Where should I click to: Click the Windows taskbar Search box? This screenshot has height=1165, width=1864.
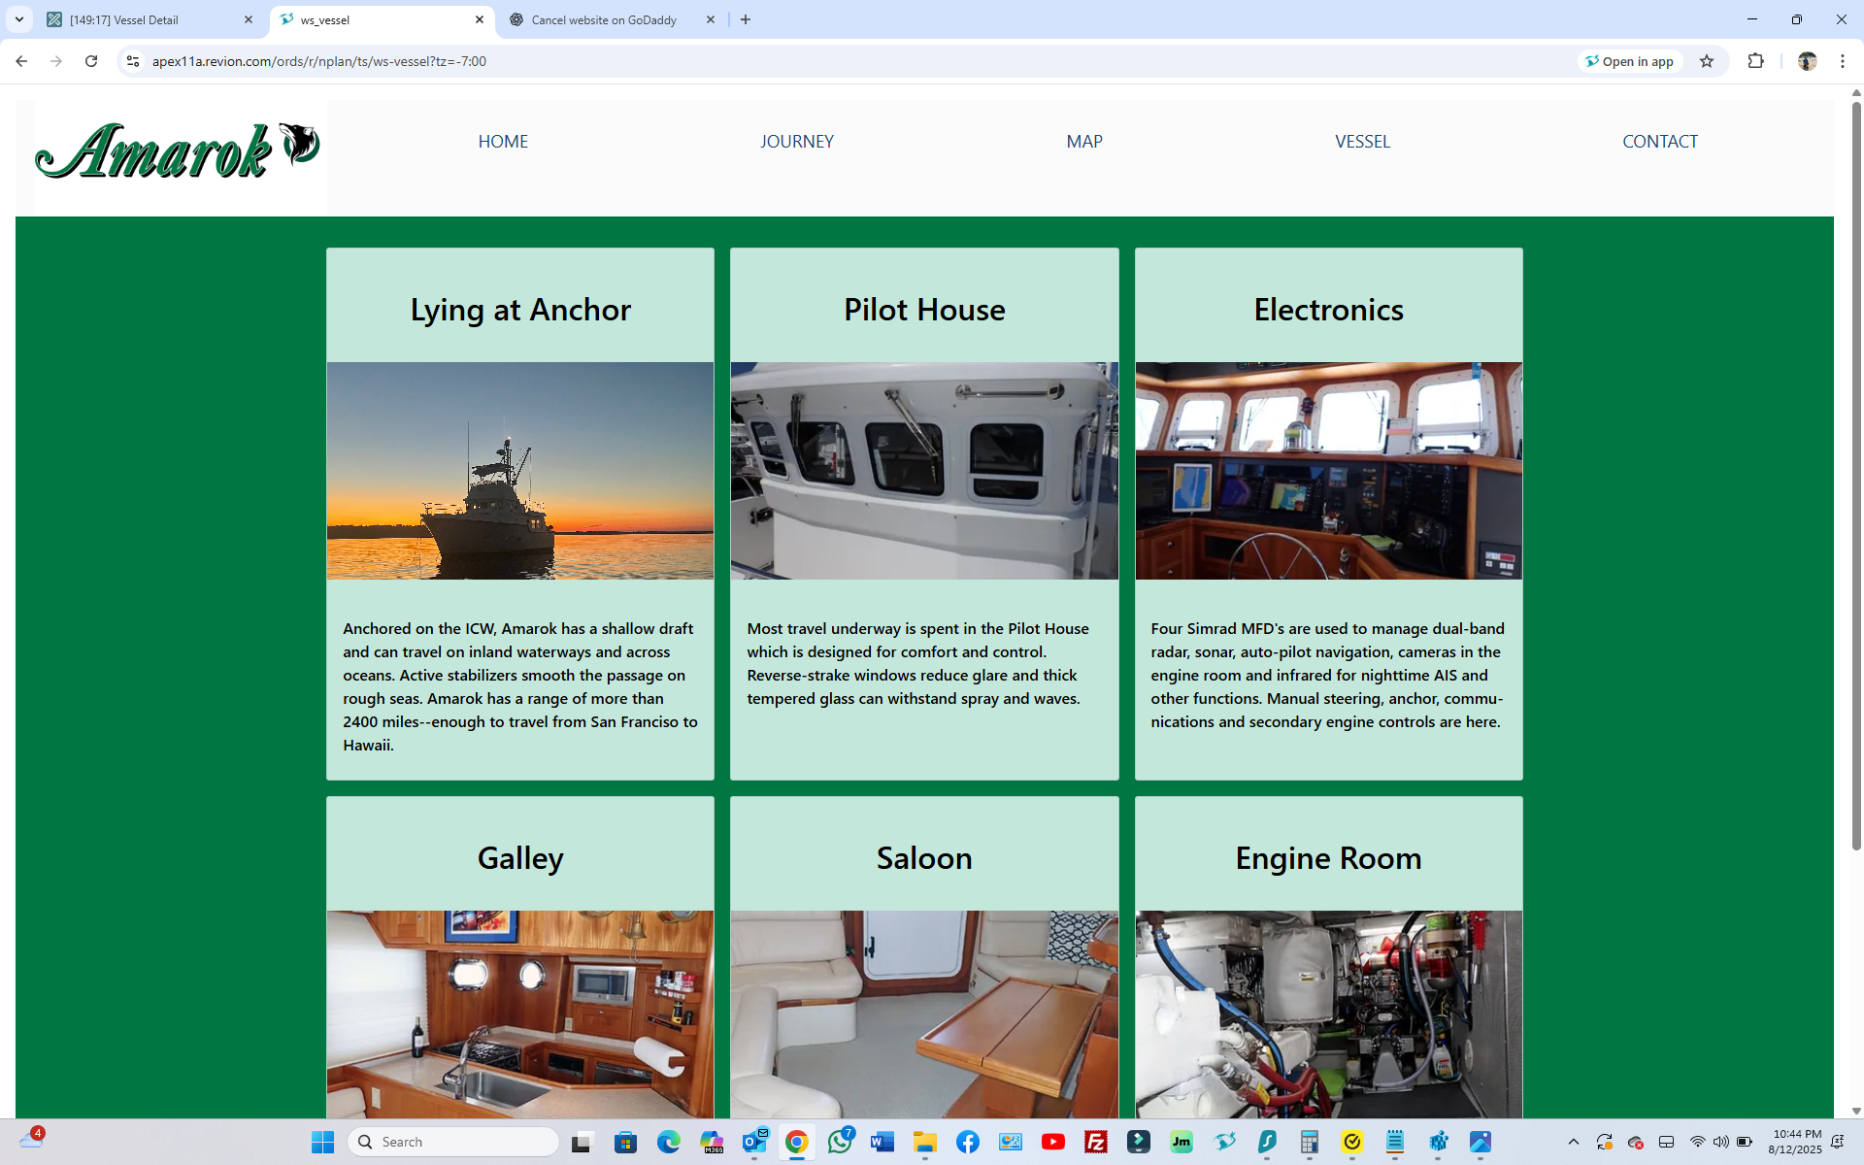[454, 1142]
